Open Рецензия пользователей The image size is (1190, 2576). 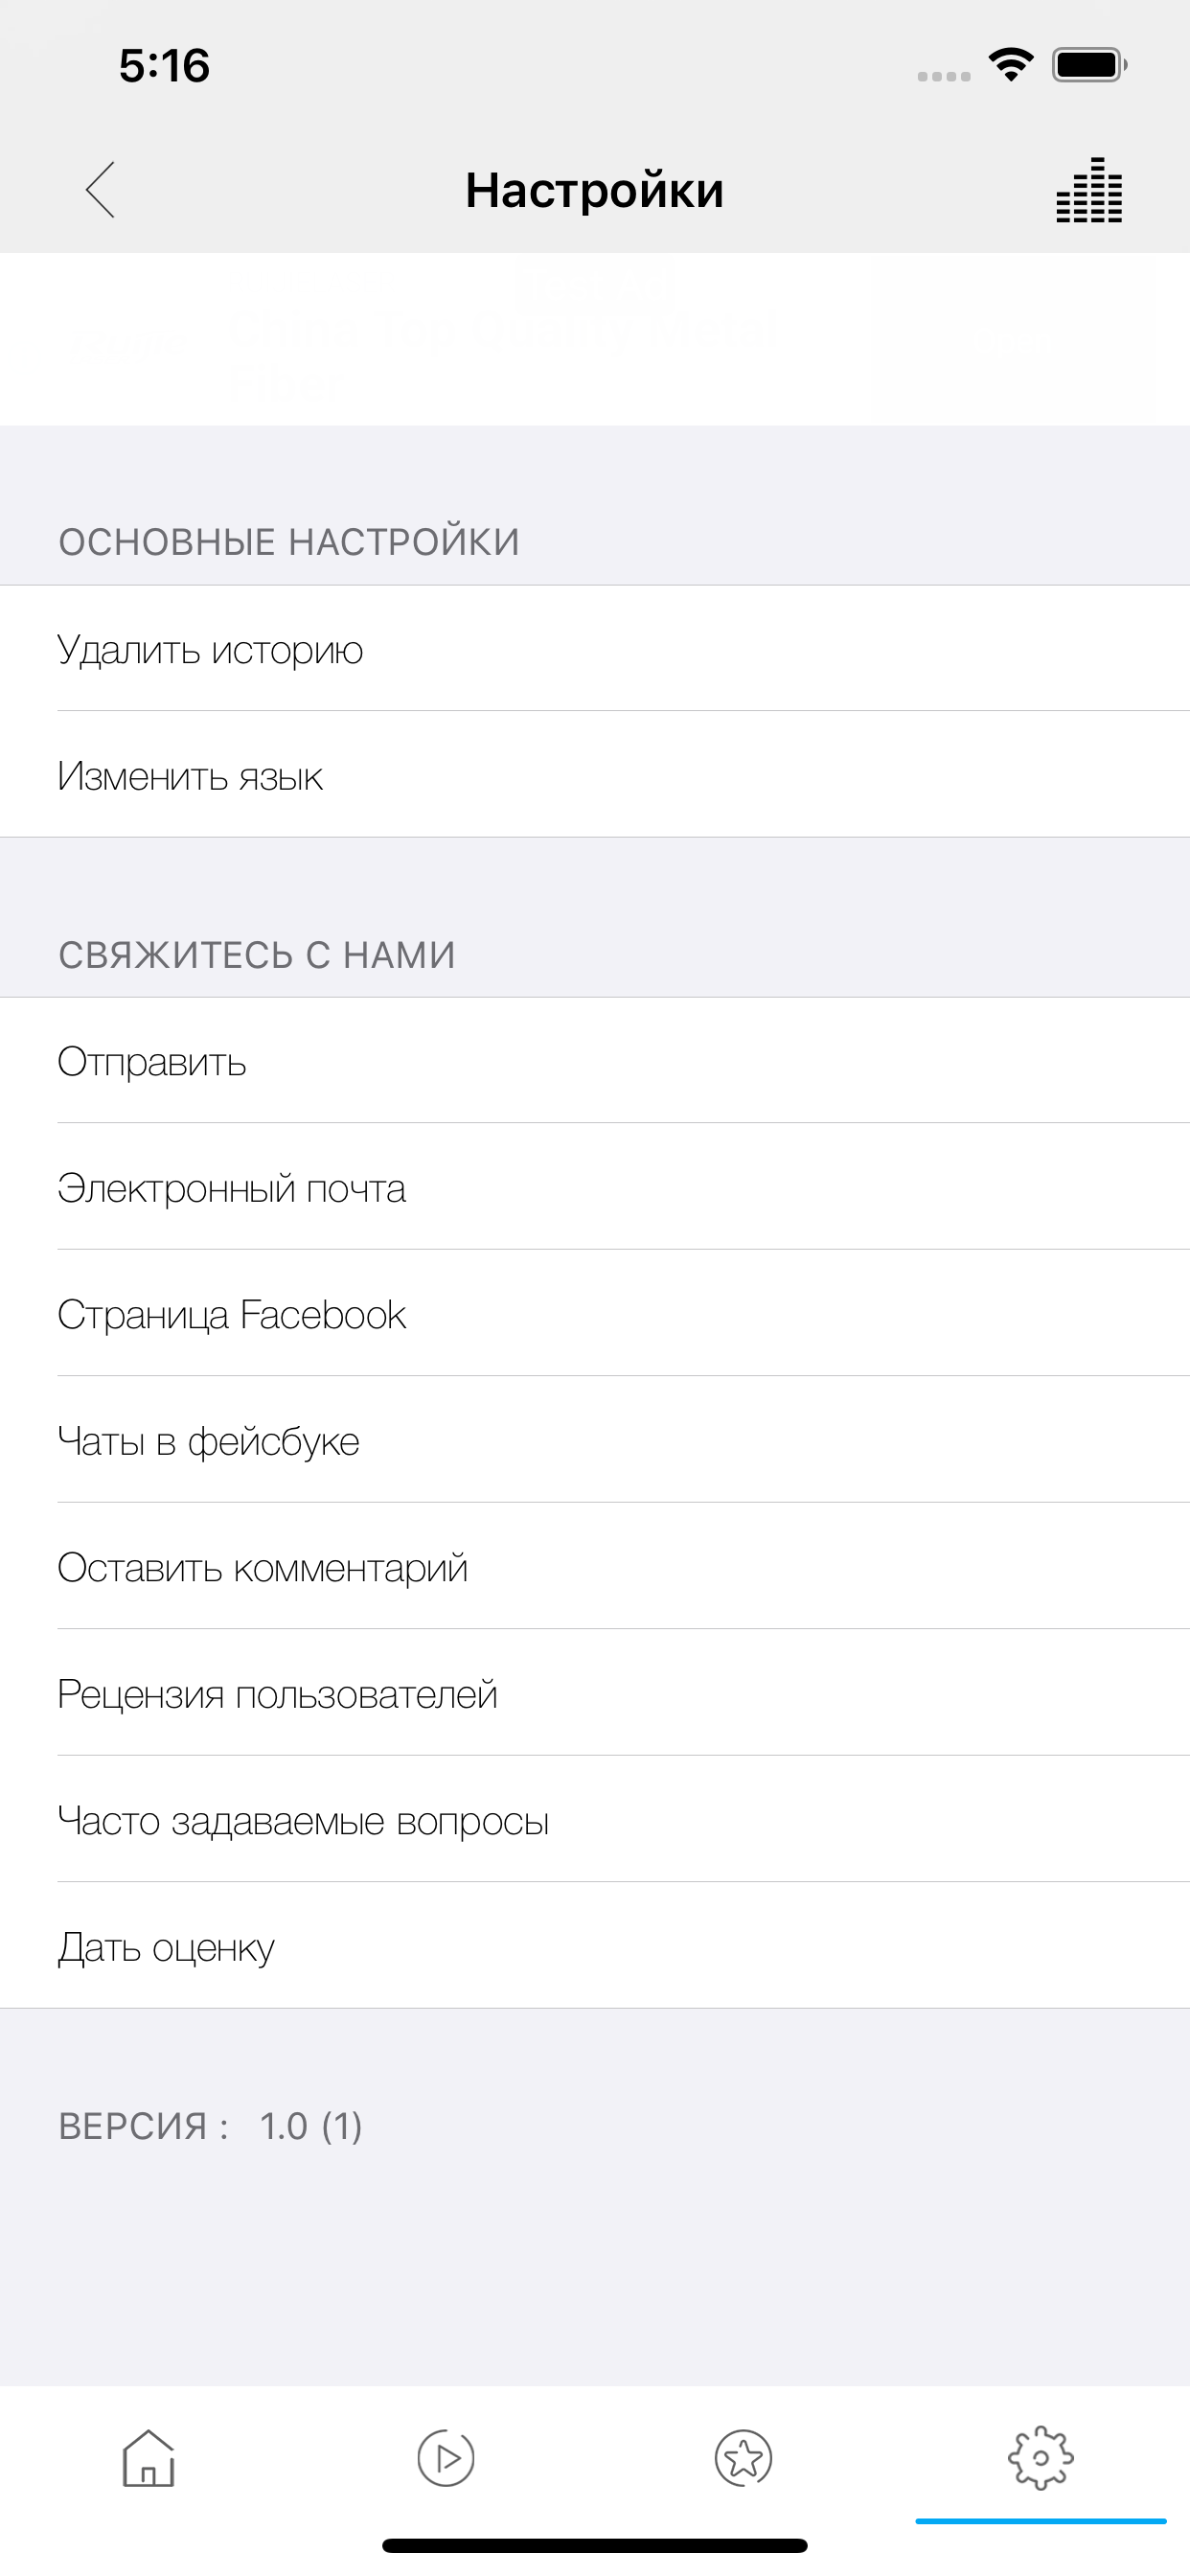[x=595, y=1693]
